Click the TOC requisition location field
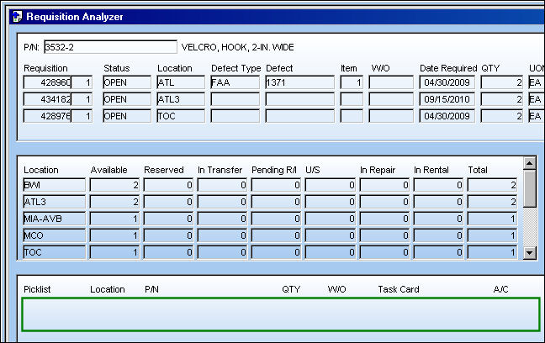545x343 pixels. point(181,116)
